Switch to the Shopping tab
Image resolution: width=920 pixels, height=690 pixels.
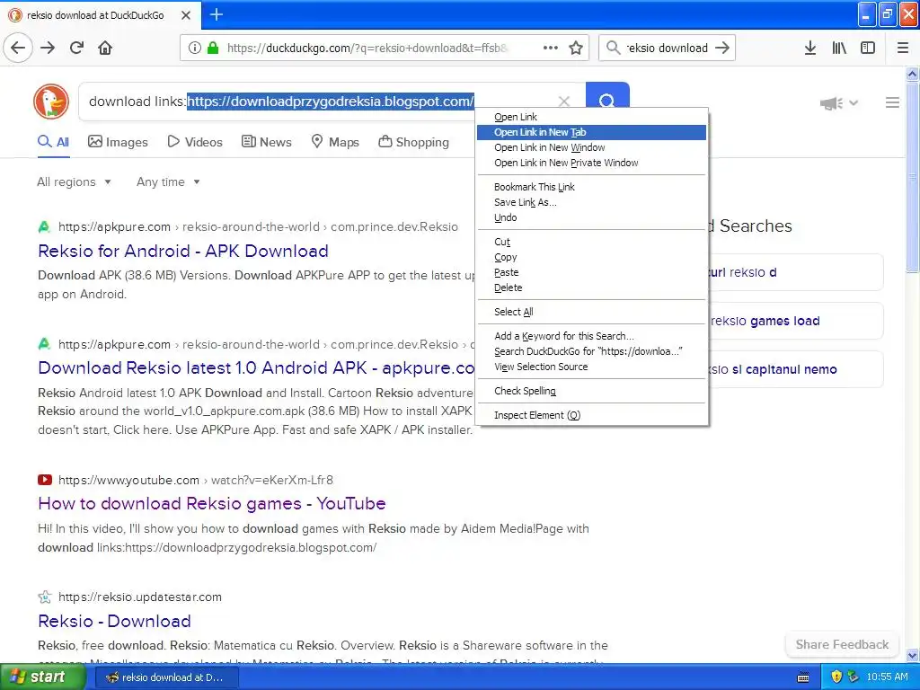pos(413,142)
